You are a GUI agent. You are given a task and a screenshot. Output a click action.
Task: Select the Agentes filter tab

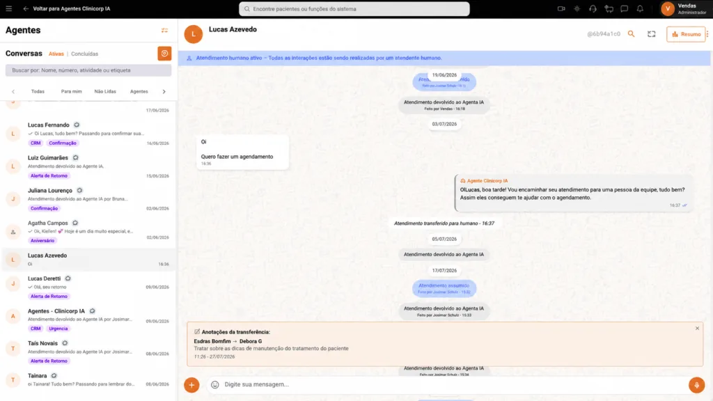pos(139,91)
